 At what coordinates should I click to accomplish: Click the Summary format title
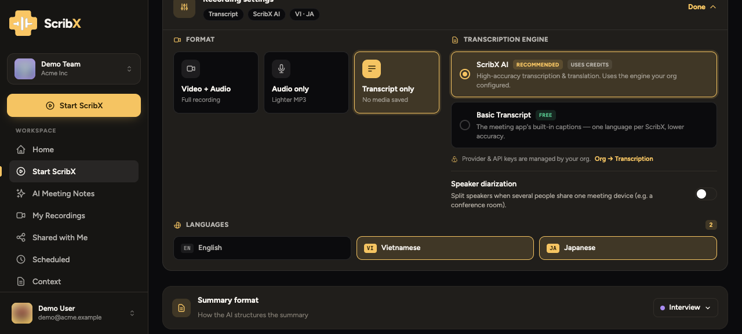point(228,300)
